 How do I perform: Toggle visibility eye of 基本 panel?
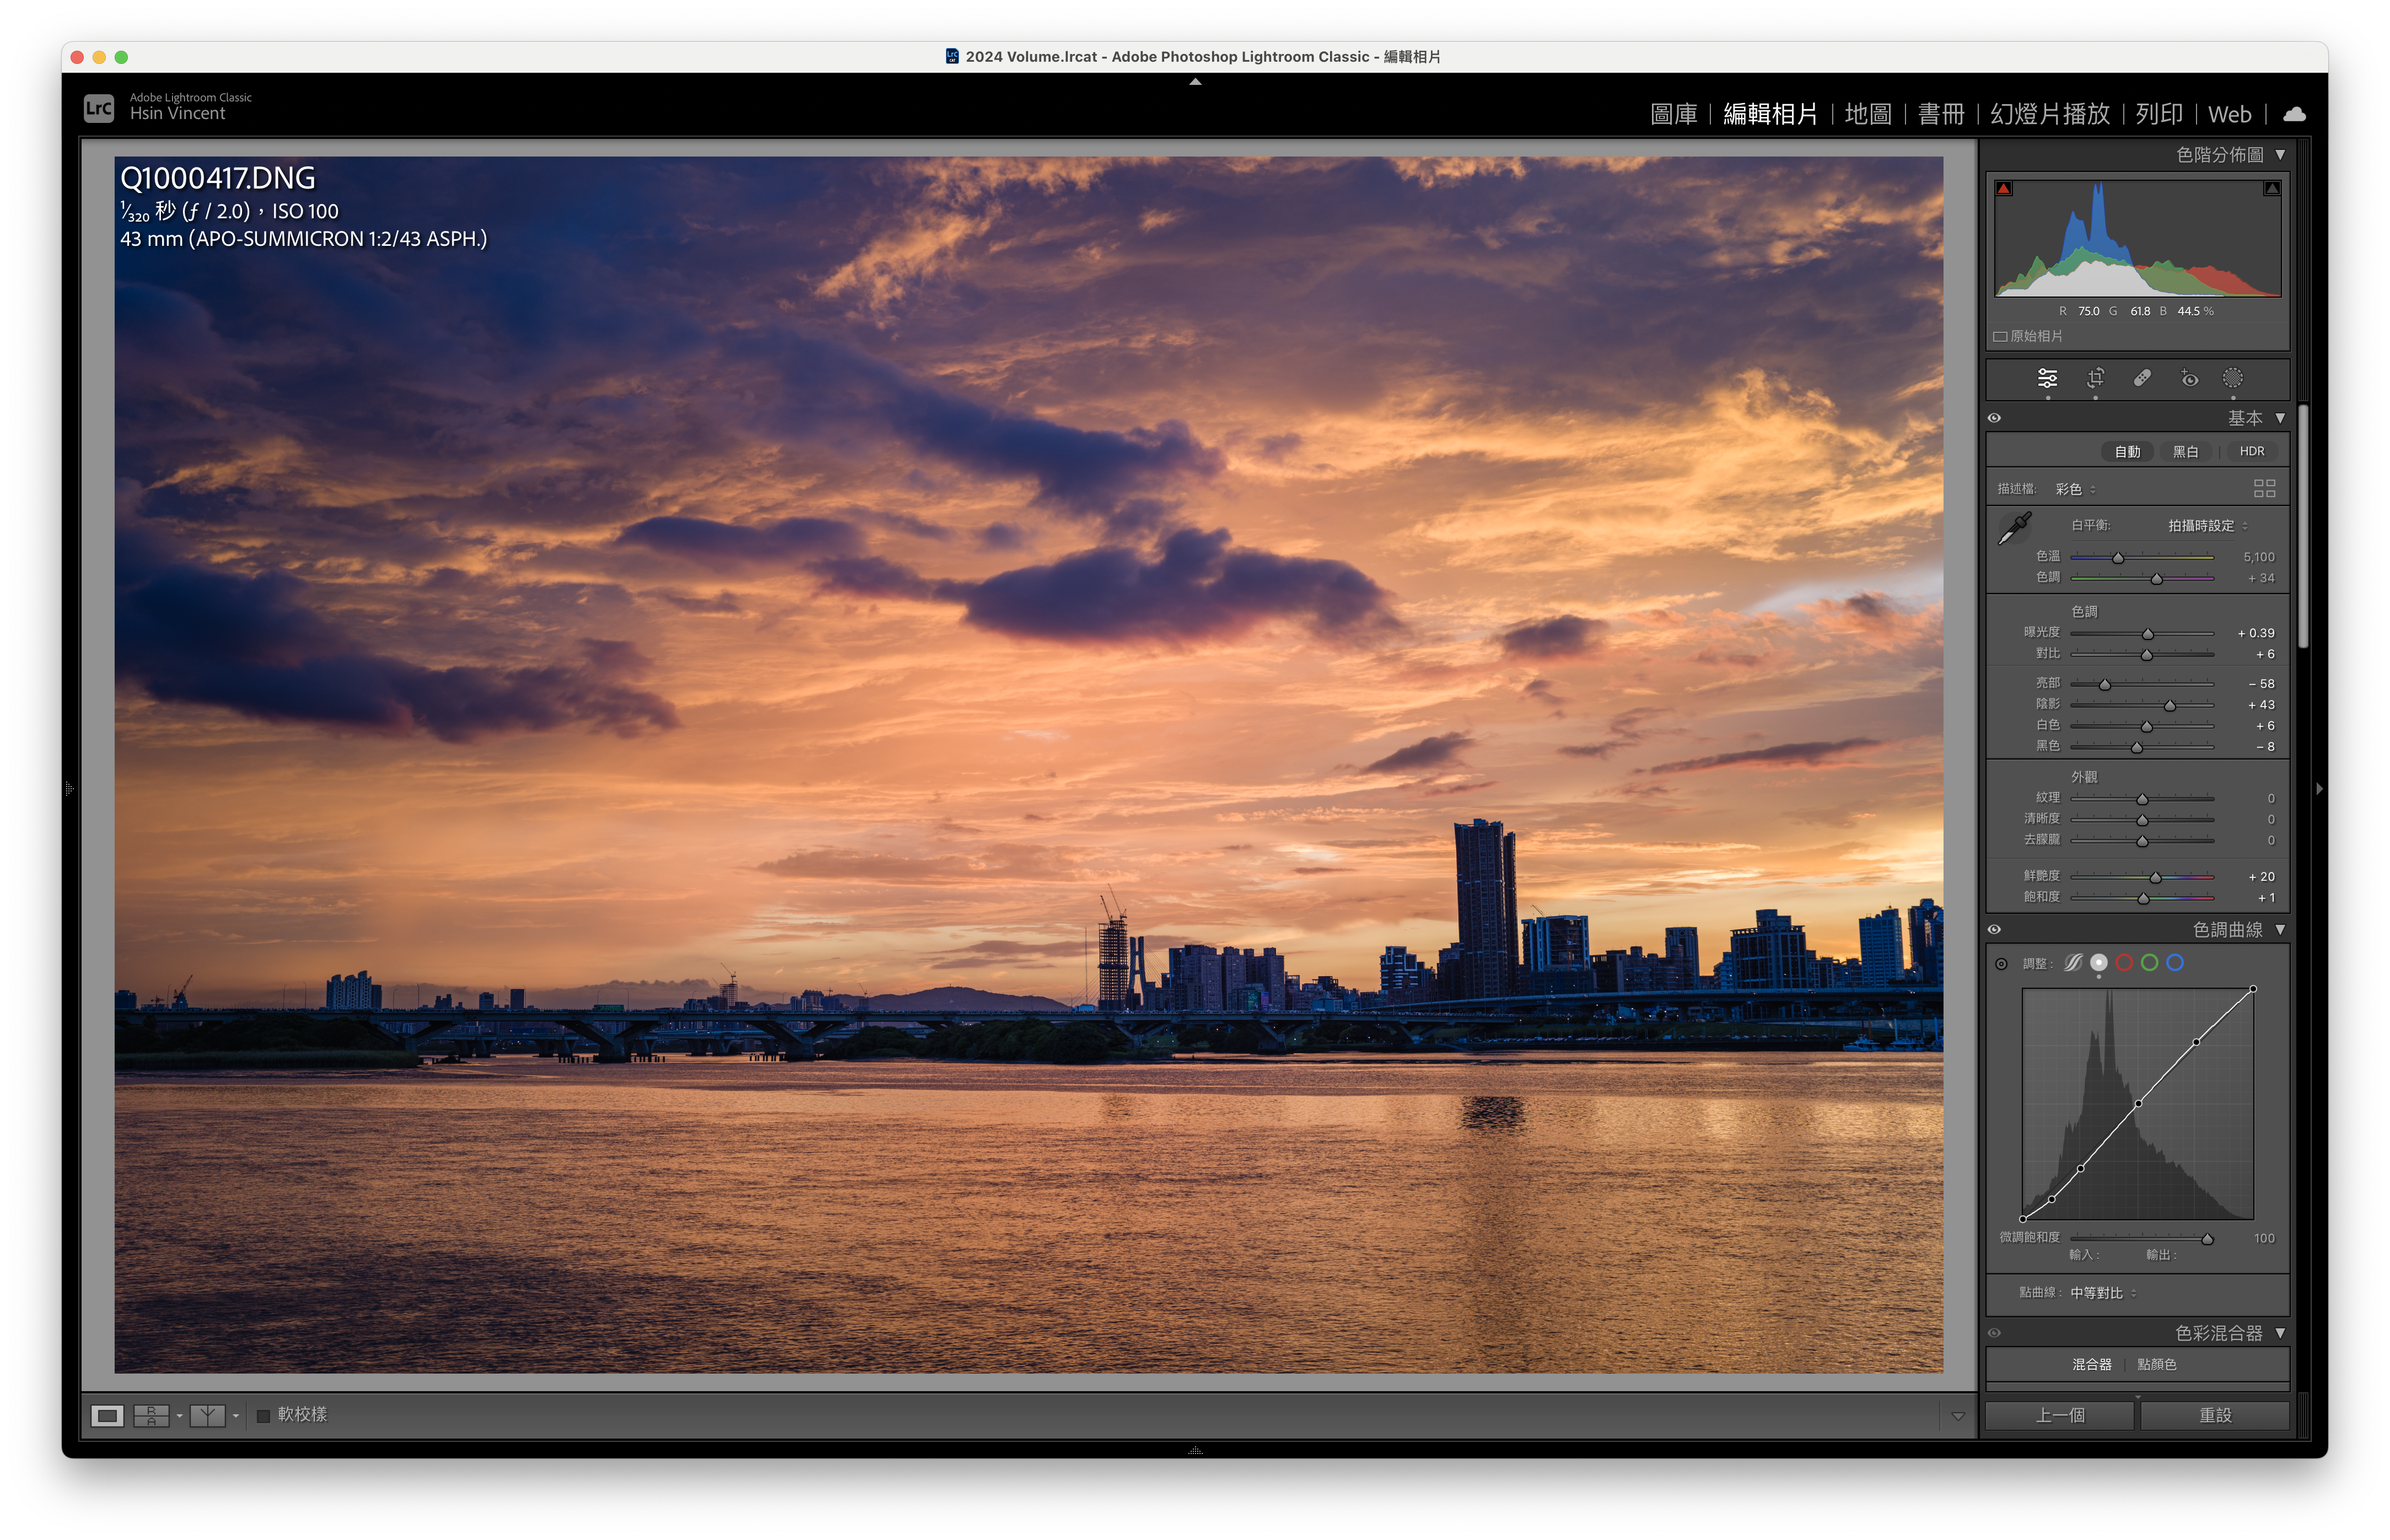pyautogui.click(x=1994, y=418)
